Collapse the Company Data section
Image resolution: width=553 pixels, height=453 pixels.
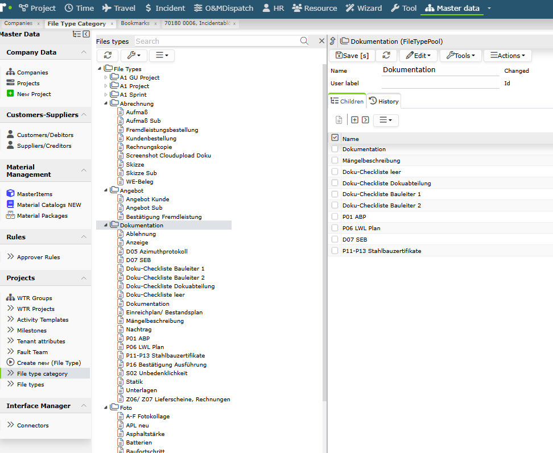(x=84, y=52)
